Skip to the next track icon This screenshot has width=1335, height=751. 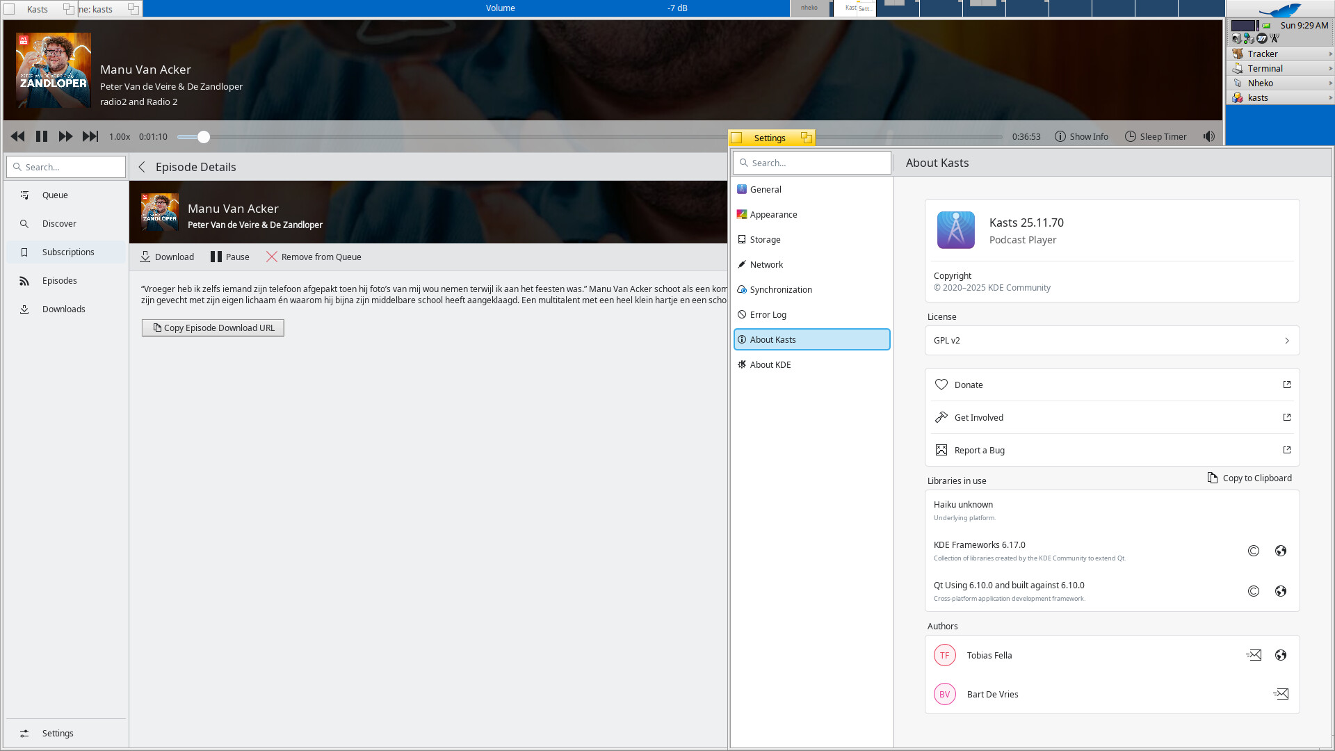[90, 137]
